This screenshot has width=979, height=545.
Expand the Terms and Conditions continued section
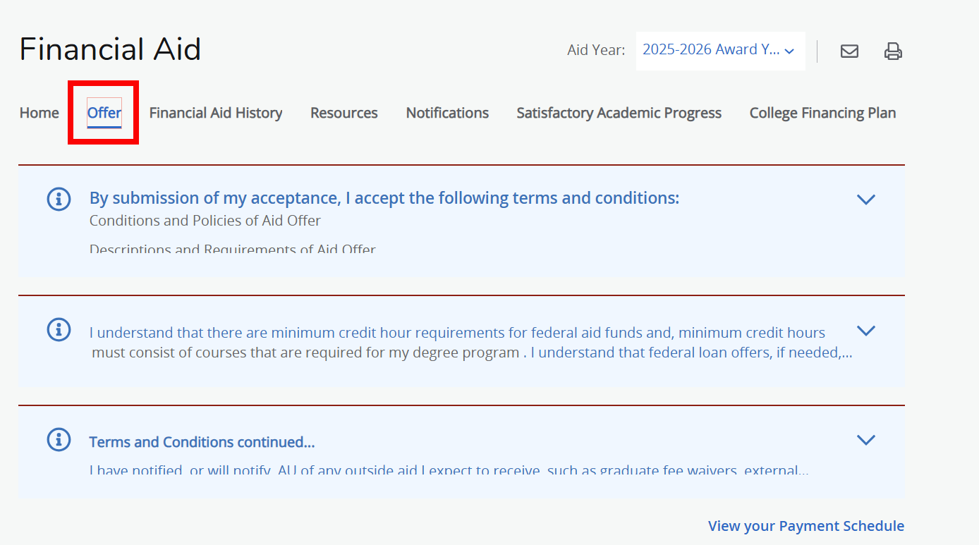tap(866, 439)
